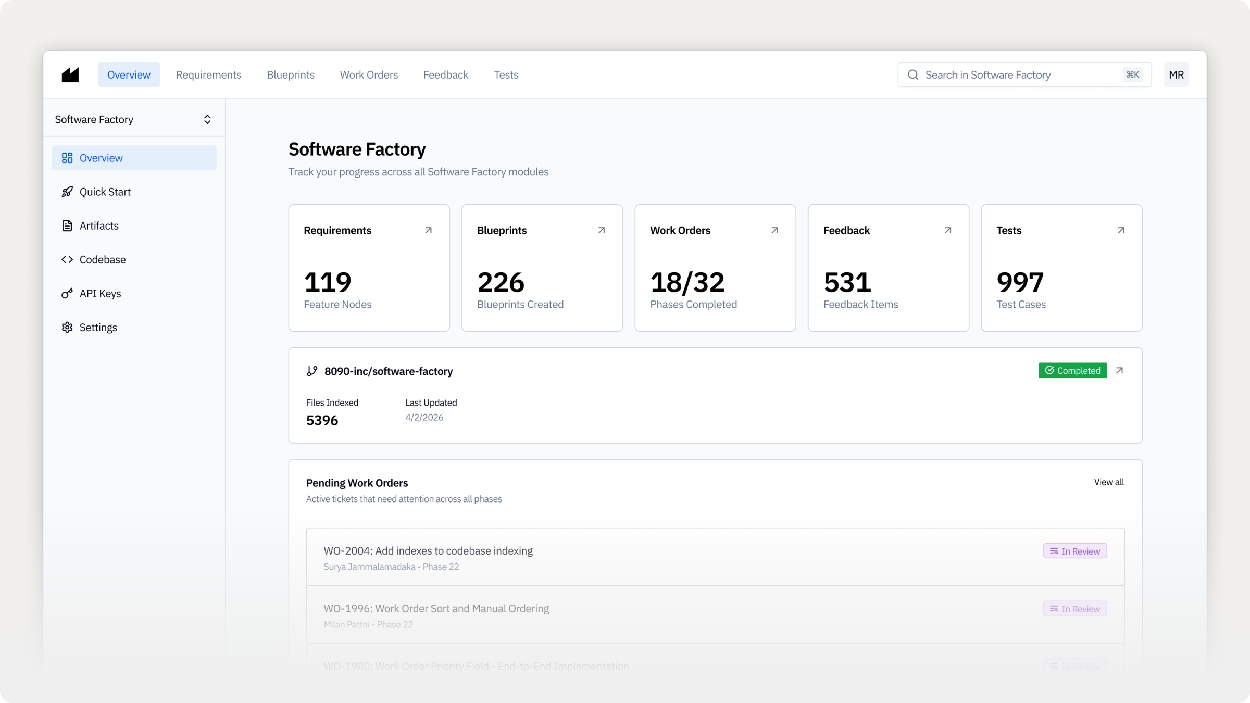Open the MR user avatar menu
The width and height of the screenshot is (1250, 703).
tap(1176, 74)
